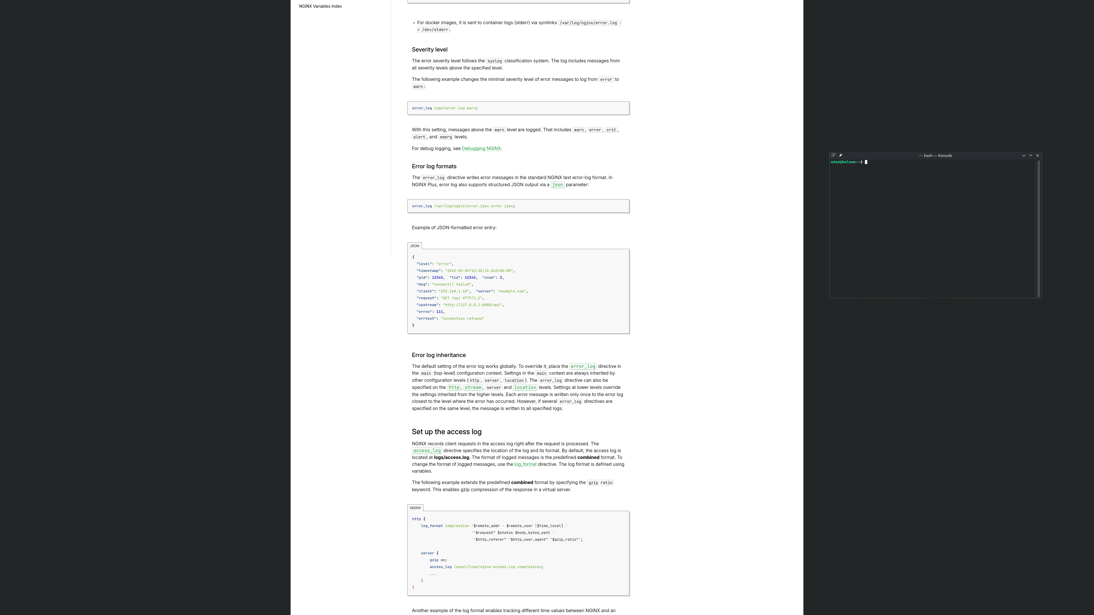
Task: Open the Debugging NGINX link
Action: click(x=481, y=149)
